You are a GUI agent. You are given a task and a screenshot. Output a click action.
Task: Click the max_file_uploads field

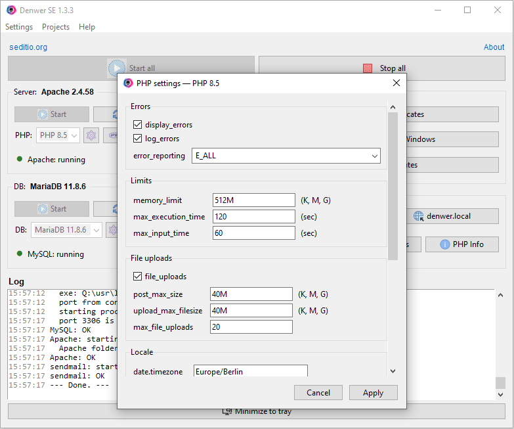251,327
